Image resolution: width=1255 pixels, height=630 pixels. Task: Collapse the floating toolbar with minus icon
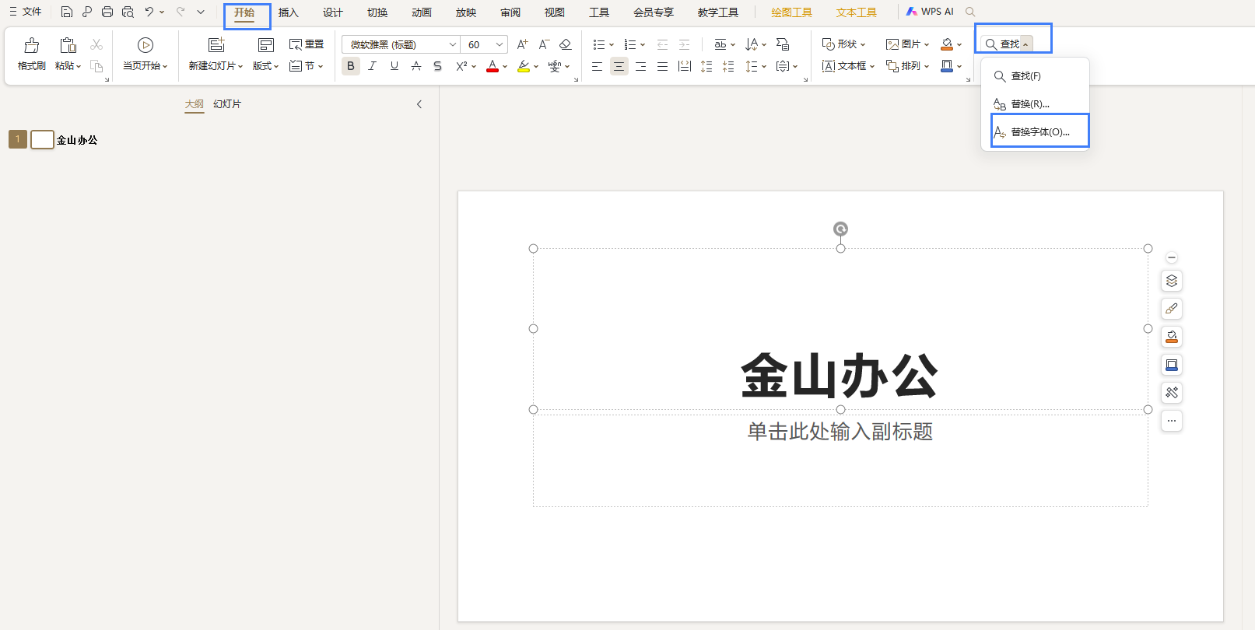1172,257
